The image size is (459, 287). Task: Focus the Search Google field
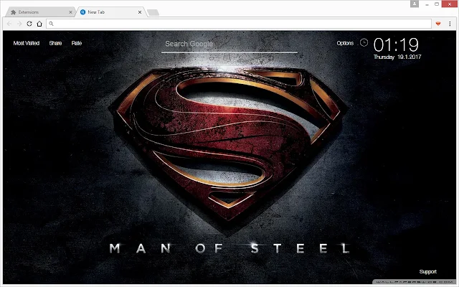(229, 44)
